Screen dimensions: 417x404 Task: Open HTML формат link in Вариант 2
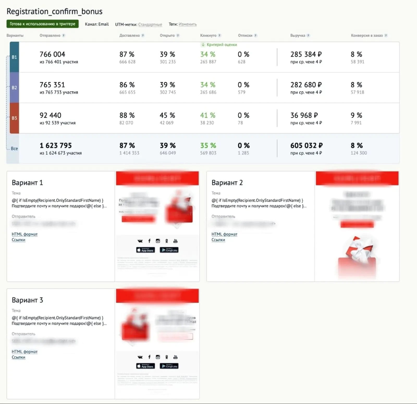coord(224,234)
